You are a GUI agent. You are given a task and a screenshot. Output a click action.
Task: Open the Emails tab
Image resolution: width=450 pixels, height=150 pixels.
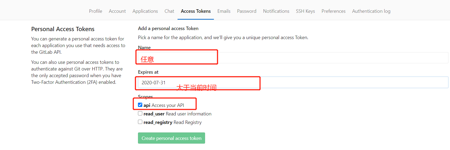(x=224, y=11)
